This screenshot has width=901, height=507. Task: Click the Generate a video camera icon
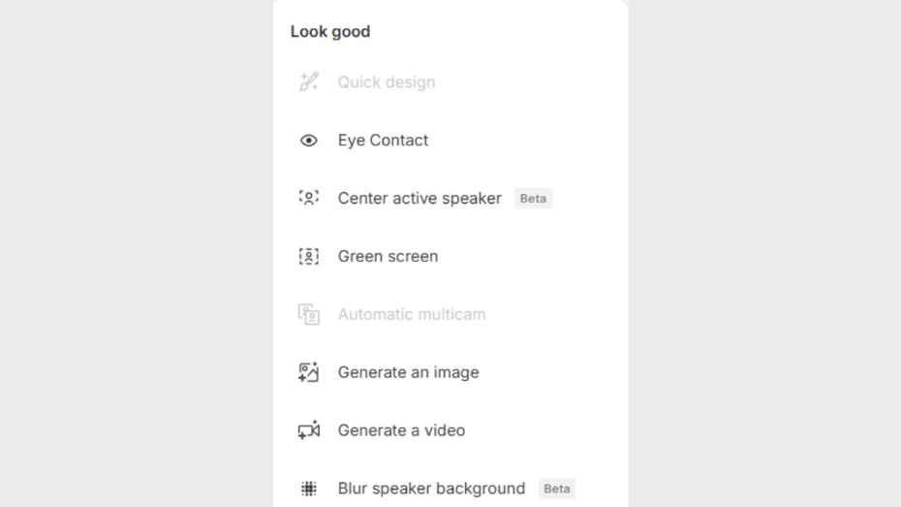308,430
